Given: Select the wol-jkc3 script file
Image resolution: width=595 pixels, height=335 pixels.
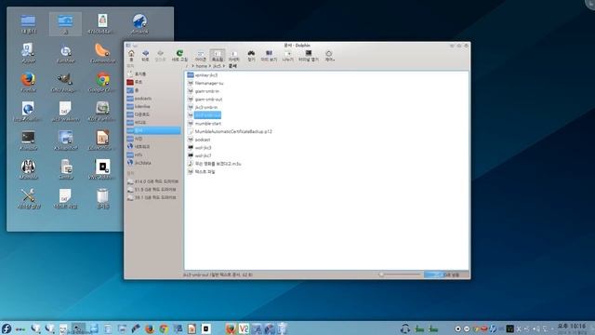Looking at the screenshot, I should coord(199,147).
